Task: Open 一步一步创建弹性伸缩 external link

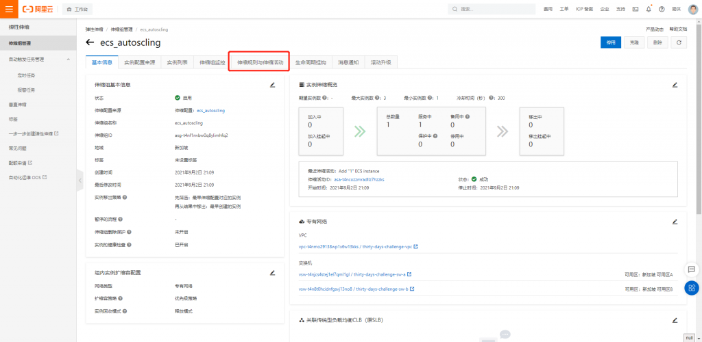Action: pos(34,133)
